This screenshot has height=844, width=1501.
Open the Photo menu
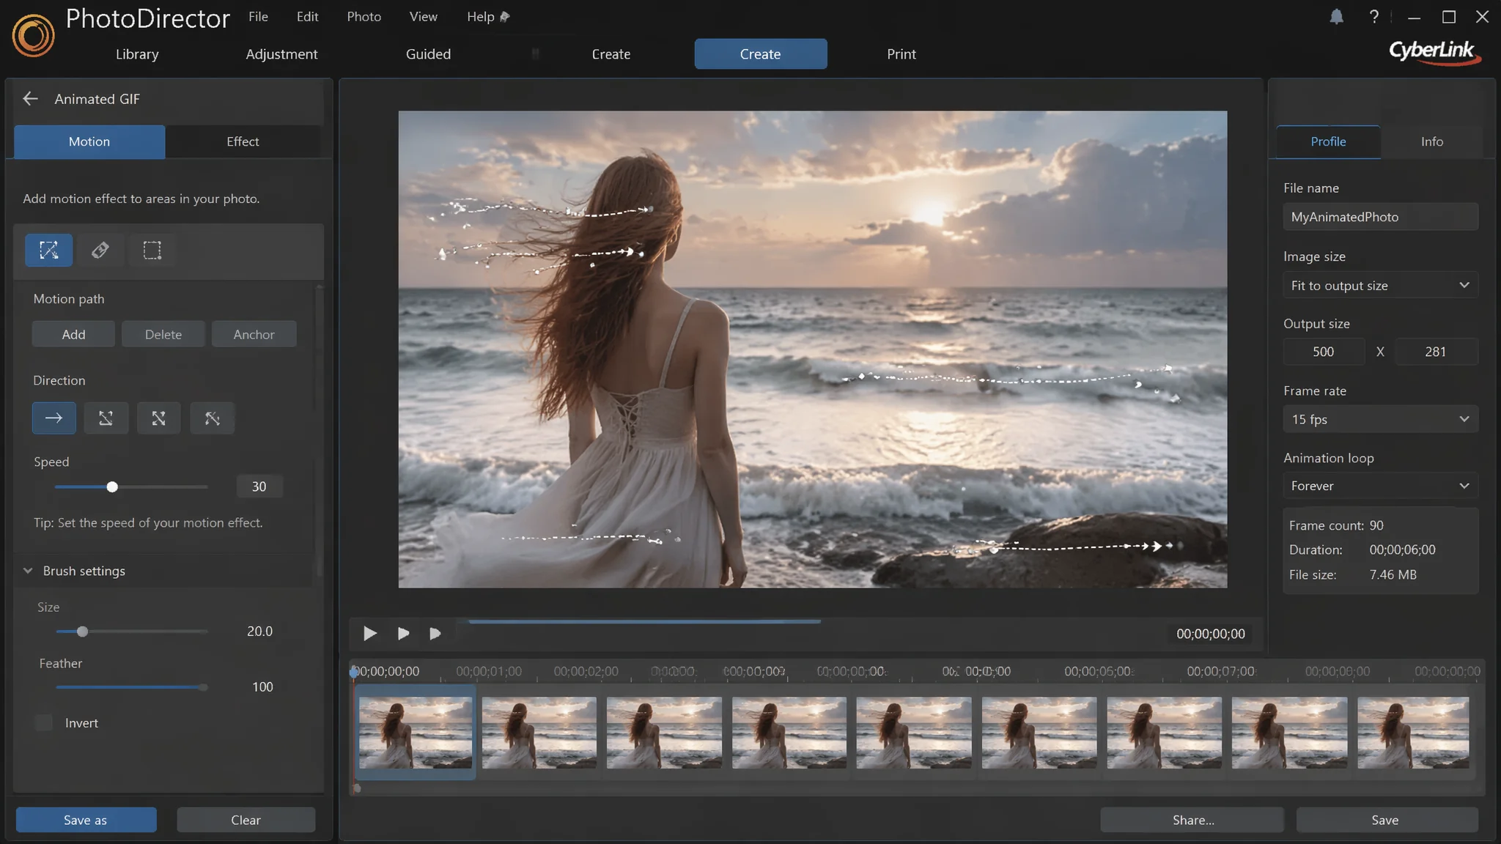(x=364, y=16)
